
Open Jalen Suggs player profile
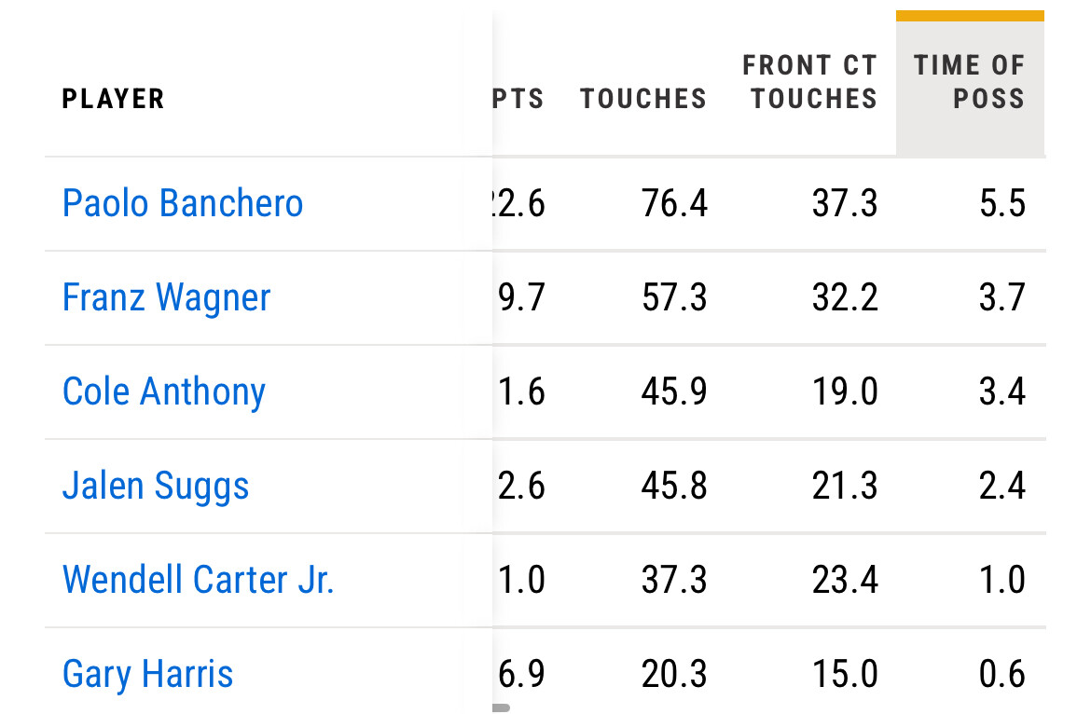tap(155, 486)
